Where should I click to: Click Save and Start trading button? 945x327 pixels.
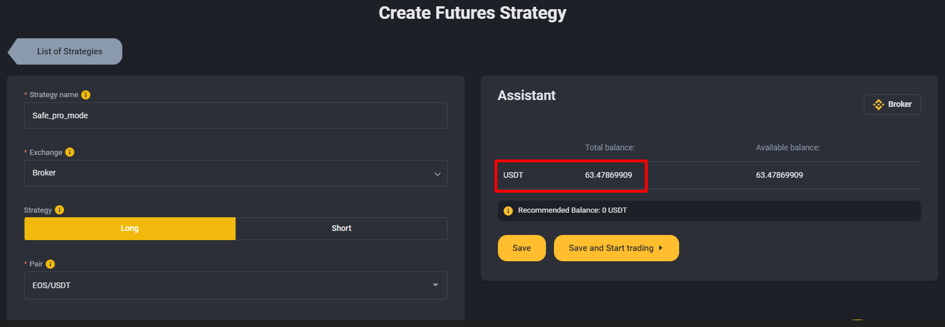coord(616,248)
